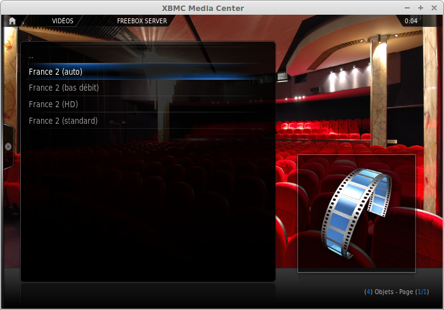This screenshot has height=310, width=444.
Task: Close the XBMC Media Center window
Action: tap(434, 8)
